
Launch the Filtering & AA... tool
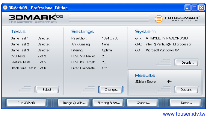(108, 103)
